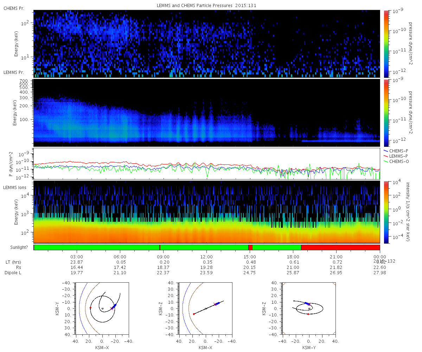Image resolution: width=422 pixels, height=352 pixels.
Task: Open the KSM-X versus KSM-Z orbit plot
Action: tap(206, 308)
